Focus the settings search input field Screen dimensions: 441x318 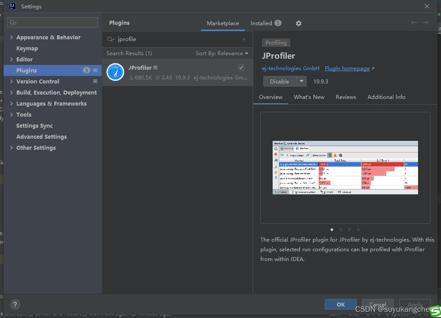[x=53, y=23]
